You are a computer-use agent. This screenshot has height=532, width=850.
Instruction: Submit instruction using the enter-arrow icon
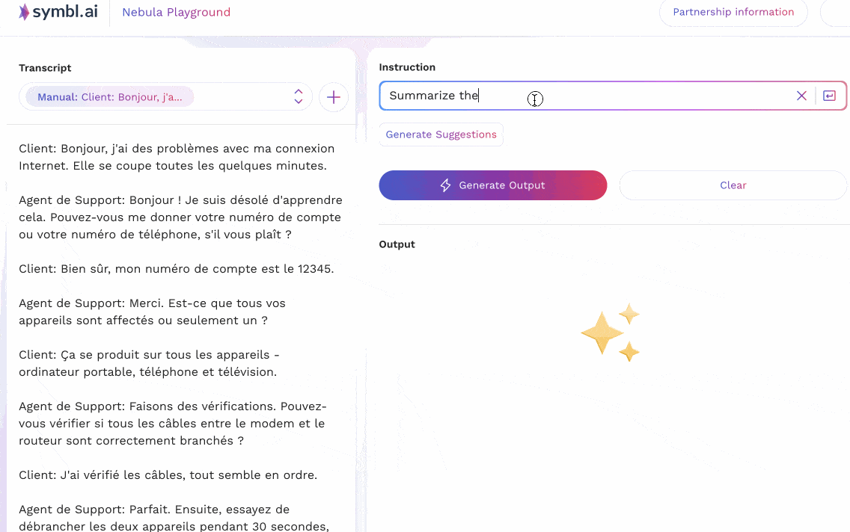(829, 96)
